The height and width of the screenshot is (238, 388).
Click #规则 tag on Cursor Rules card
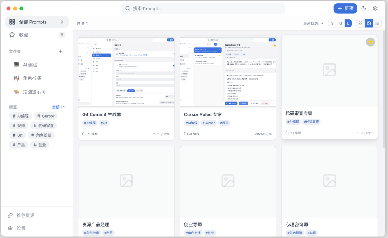point(224,123)
